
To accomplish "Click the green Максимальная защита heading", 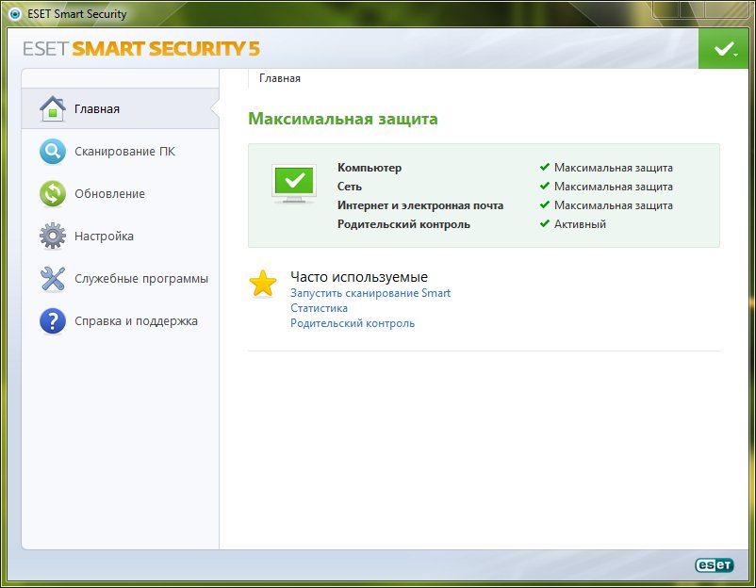I will point(343,119).
